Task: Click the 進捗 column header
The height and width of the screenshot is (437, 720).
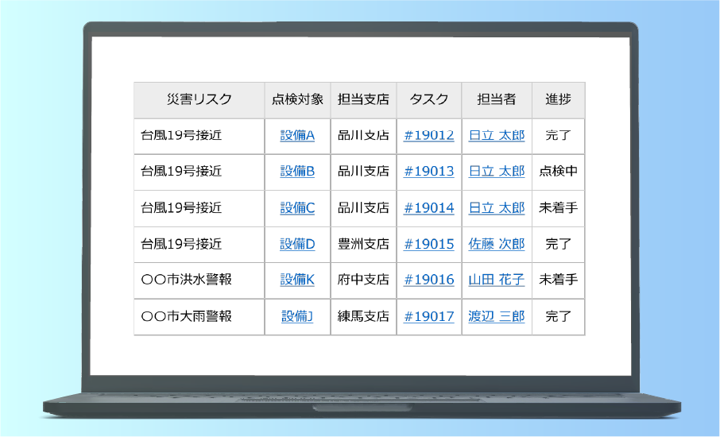Action: [x=558, y=99]
